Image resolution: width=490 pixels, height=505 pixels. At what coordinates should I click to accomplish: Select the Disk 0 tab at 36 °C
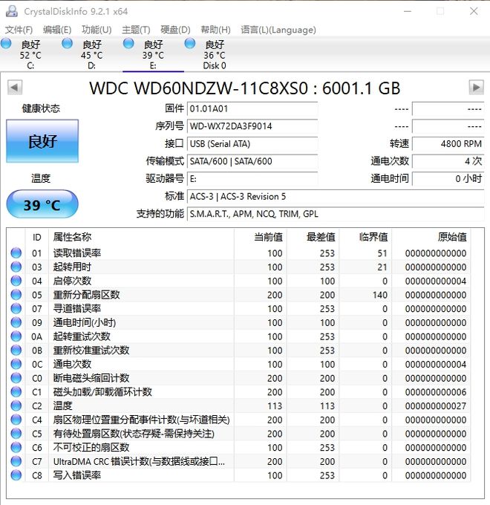[215, 54]
